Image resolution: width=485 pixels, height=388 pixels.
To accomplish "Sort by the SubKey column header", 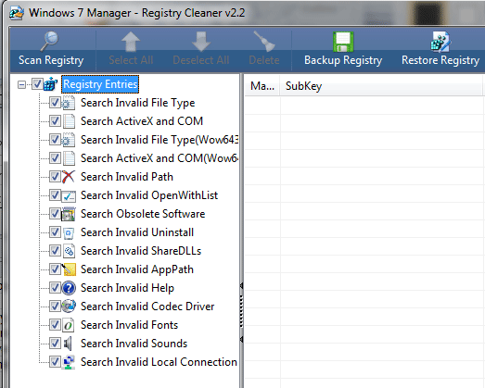I will pos(382,86).
